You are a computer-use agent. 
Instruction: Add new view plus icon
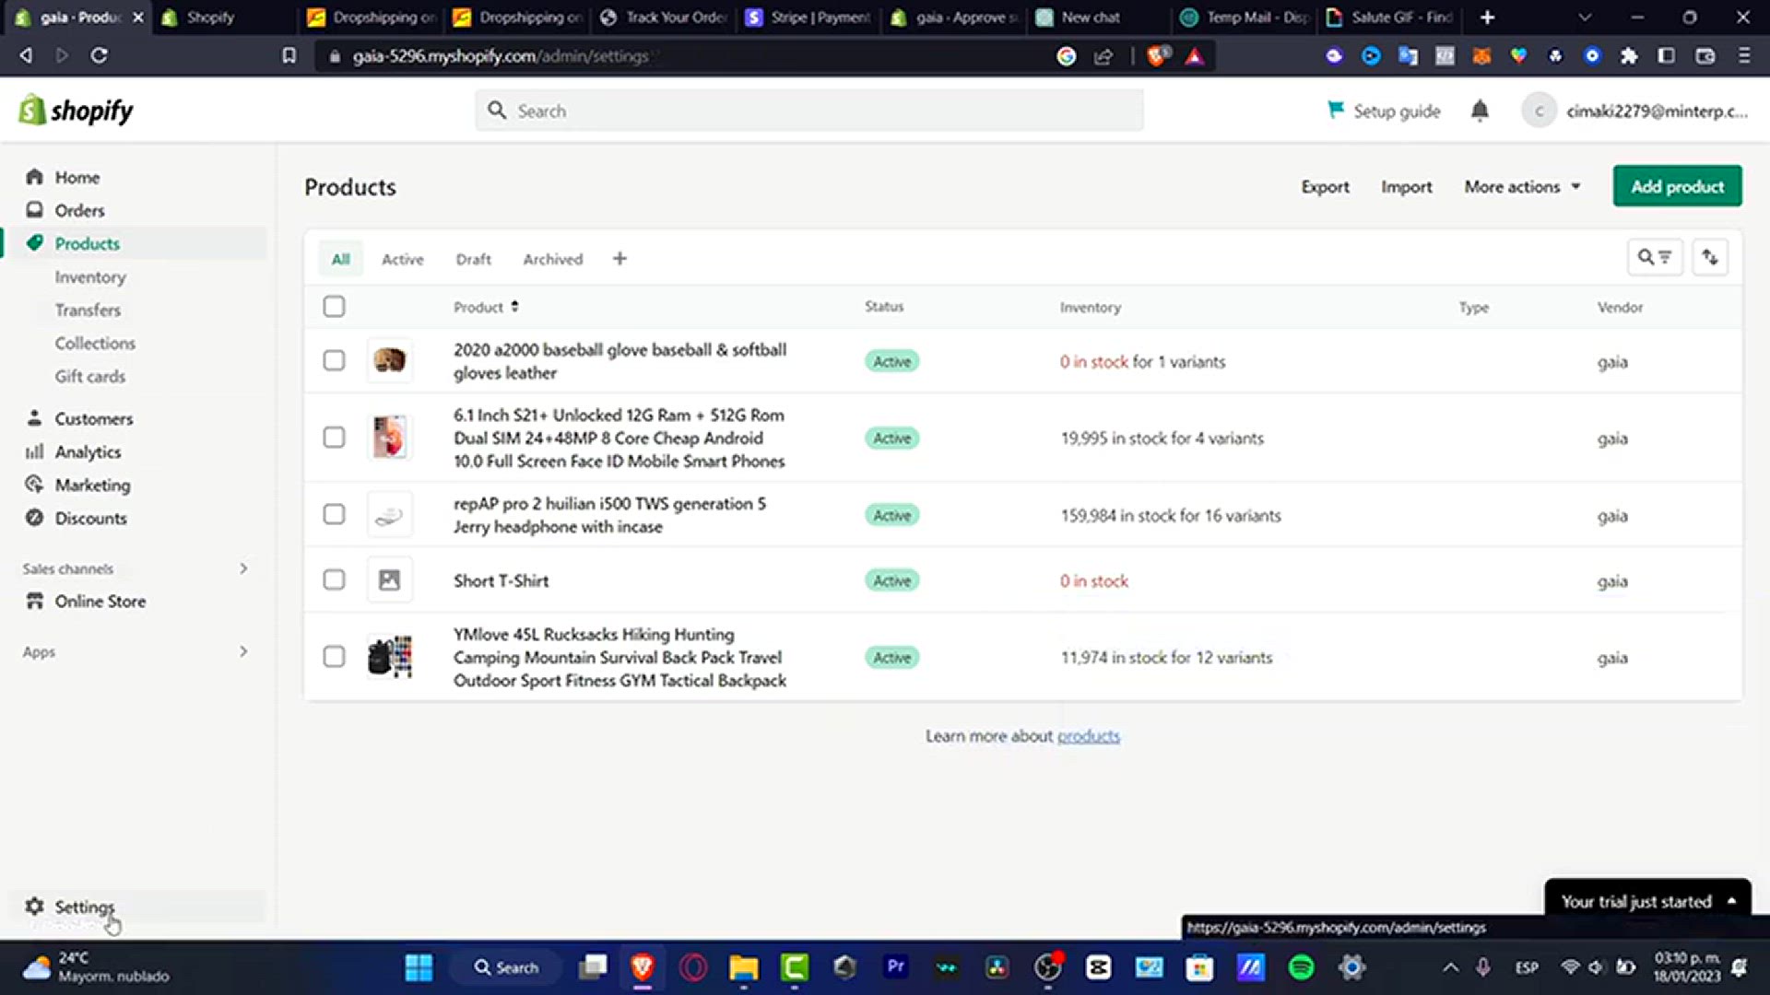[619, 259]
